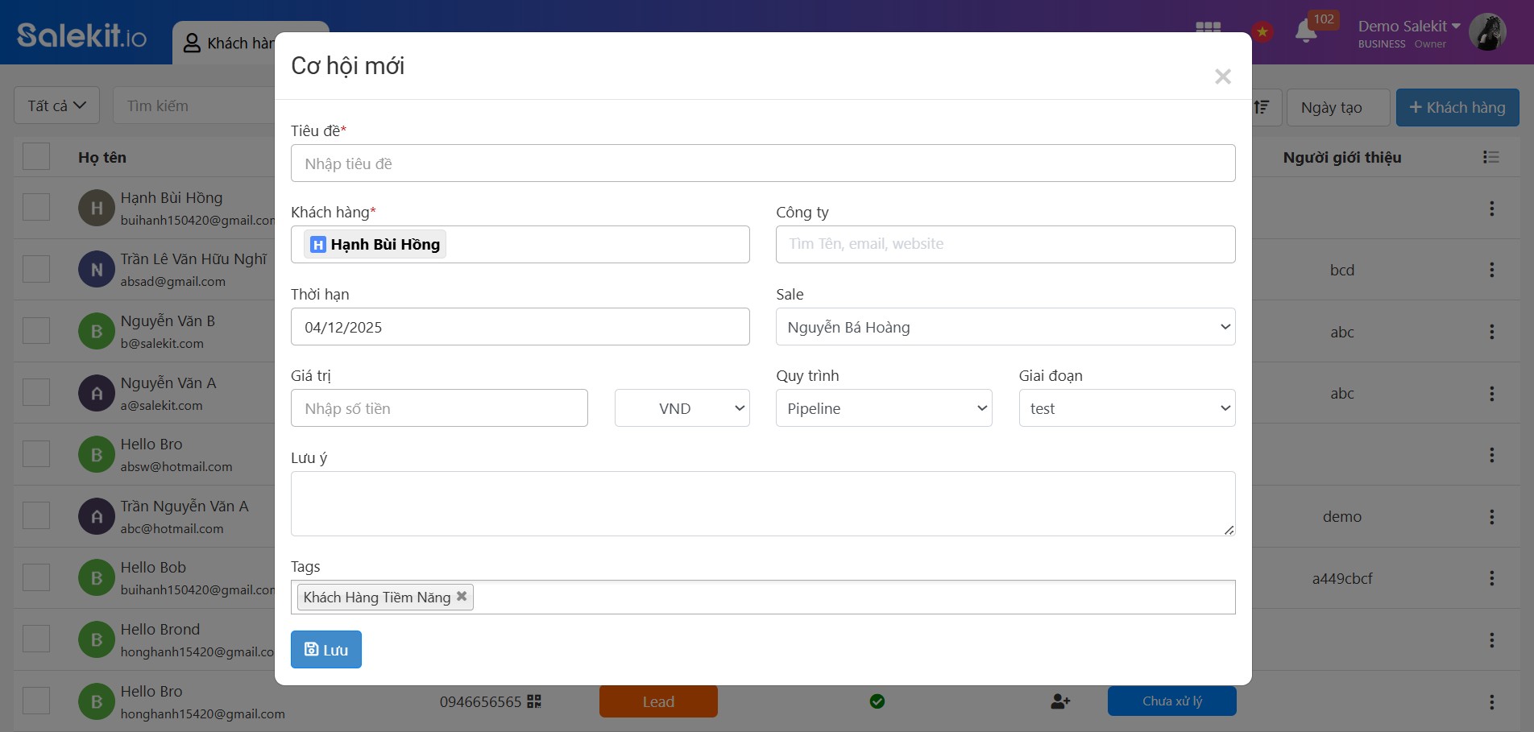This screenshot has height=732, width=1534.
Task: Toggle the select-all checkbox in table header
Action: pos(36,157)
